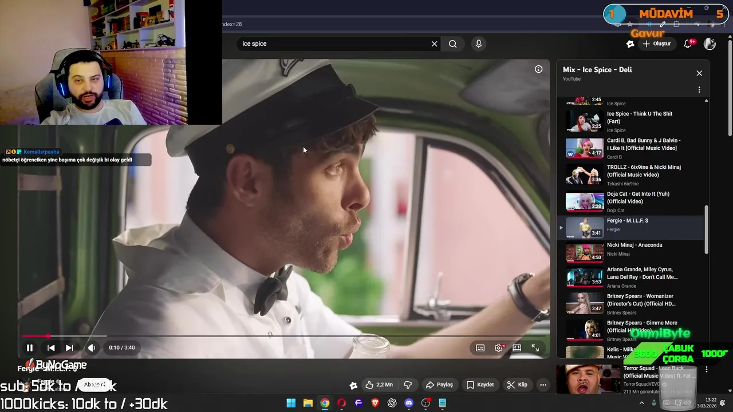Select the Fergie - M.I.L.F. $ playlist entry
Screen dimensions: 733x412
(x=630, y=228)
